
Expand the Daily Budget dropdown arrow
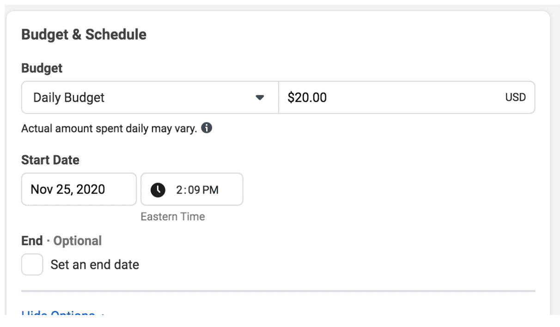point(260,98)
